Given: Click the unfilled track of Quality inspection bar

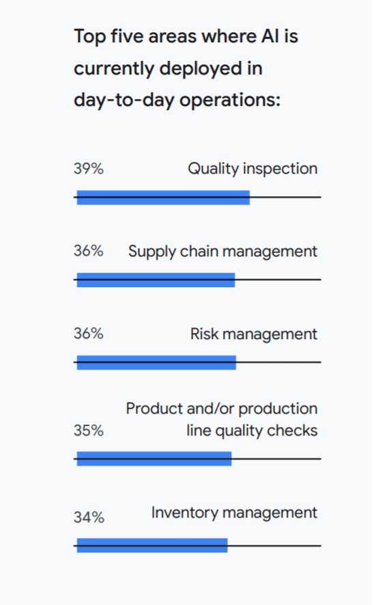Looking at the screenshot, I should click(x=285, y=197).
